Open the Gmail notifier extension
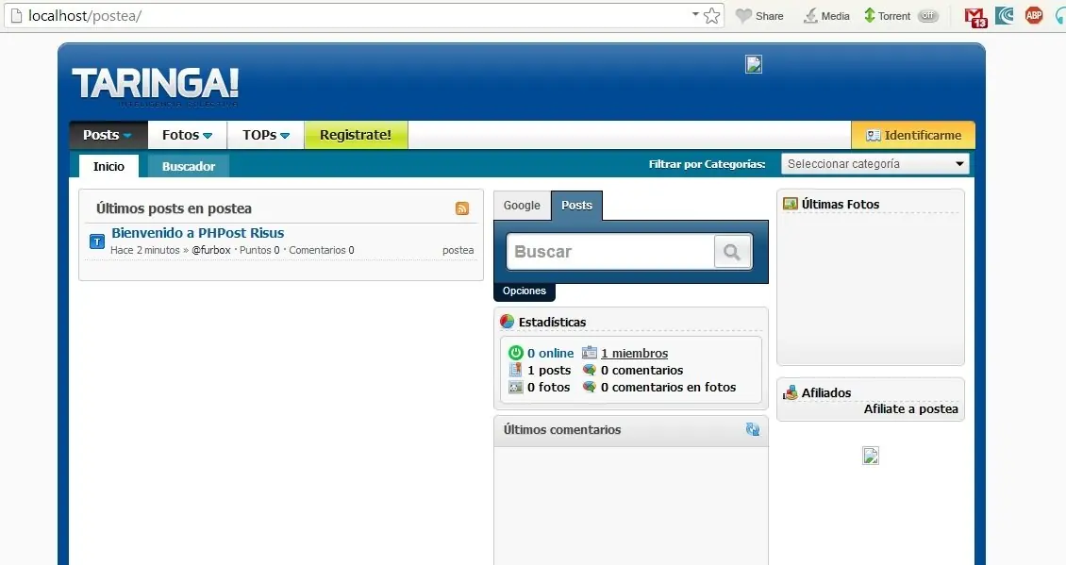This screenshot has width=1066, height=565. coord(975,16)
